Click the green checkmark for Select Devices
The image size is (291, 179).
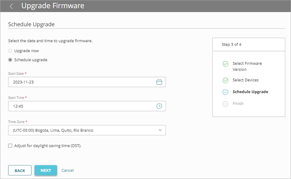point(225,80)
